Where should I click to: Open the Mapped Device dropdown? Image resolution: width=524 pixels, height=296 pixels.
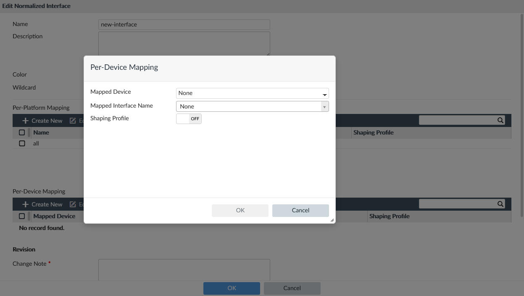(x=252, y=93)
